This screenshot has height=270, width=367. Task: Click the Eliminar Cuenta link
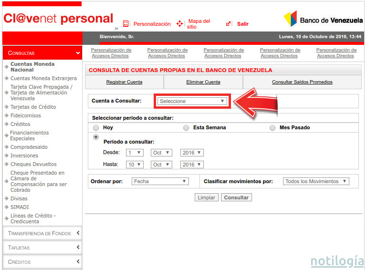point(203,82)
